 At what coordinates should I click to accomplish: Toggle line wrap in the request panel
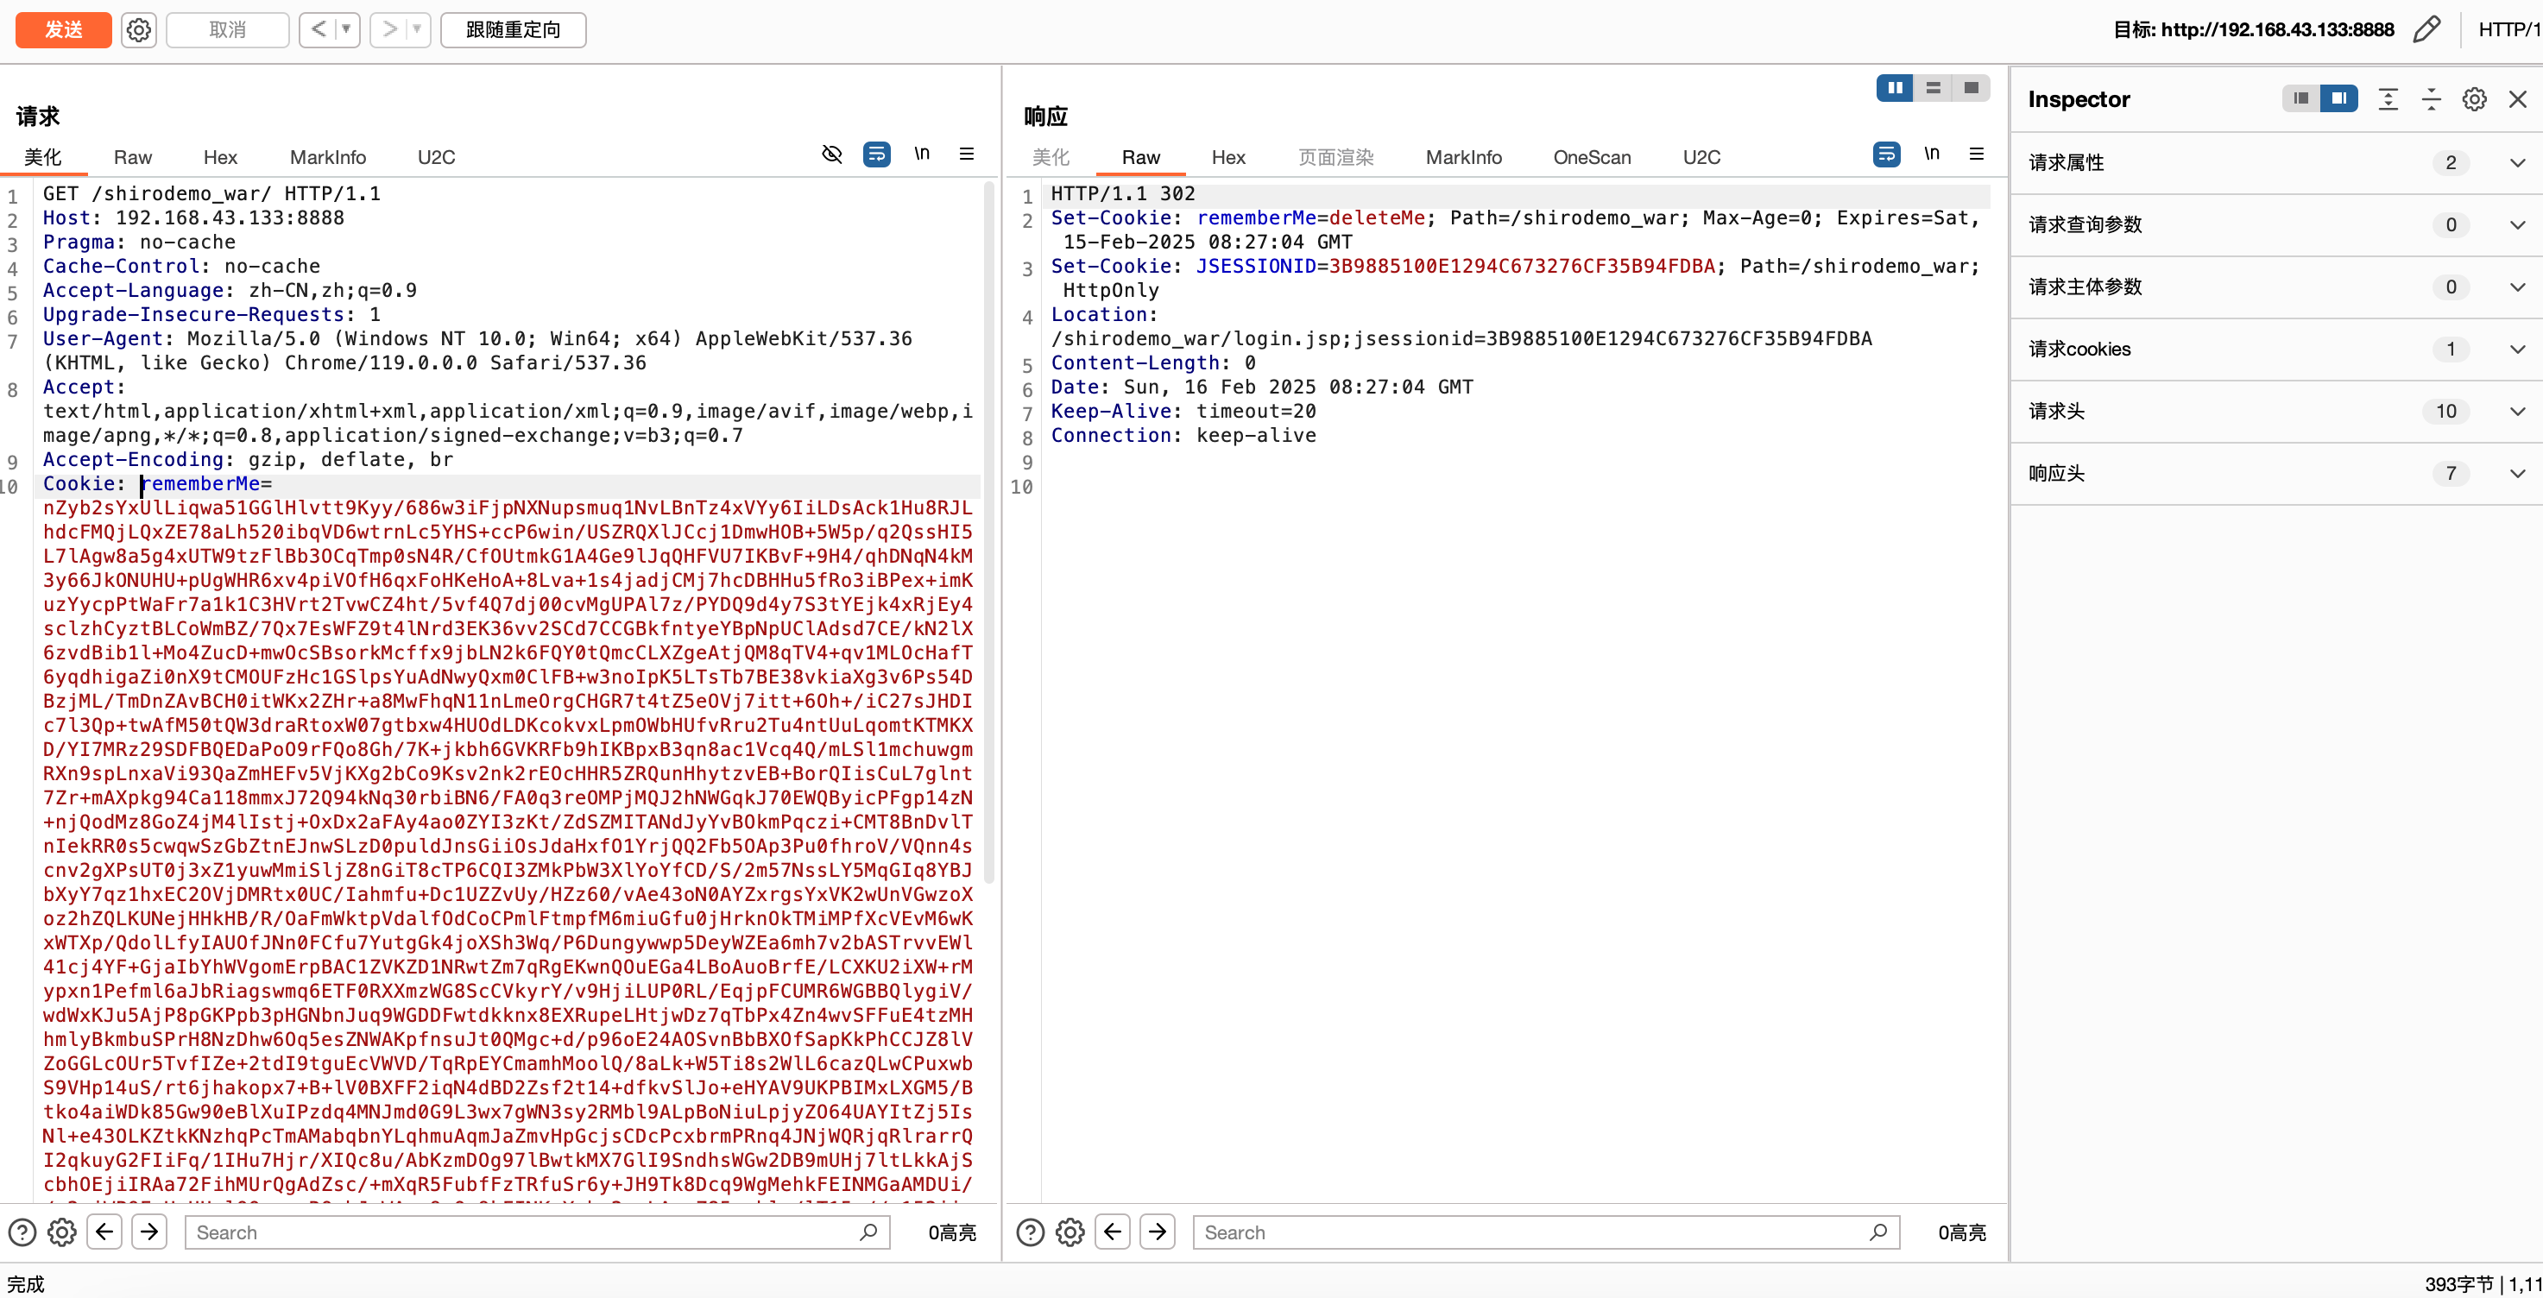tap(875, 154)
